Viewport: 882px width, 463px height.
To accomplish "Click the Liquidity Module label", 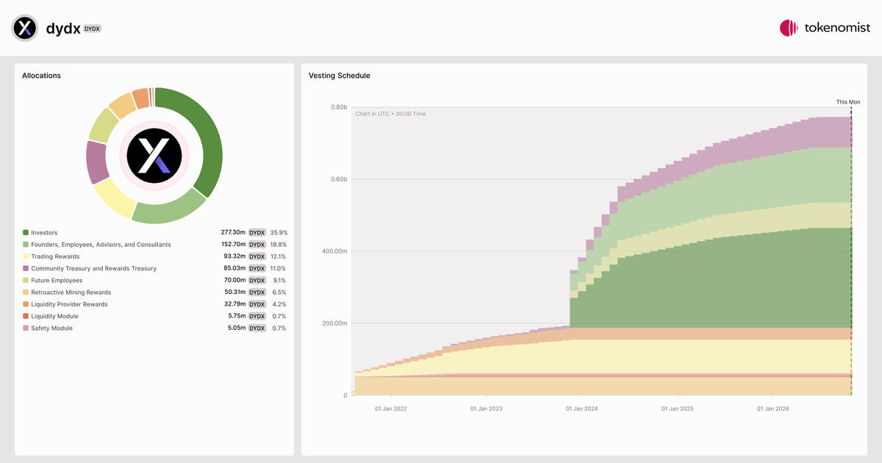I will [x=54, y=317].
